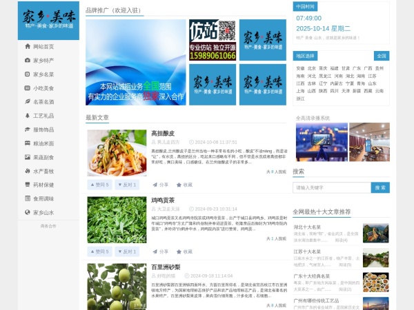The image size is (414, 310).
Task: Click the cap icon beside 服饰饰品
Action: 28,130
